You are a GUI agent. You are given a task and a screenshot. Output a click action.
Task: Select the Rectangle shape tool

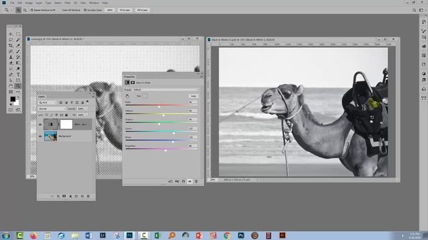pyautogui.click(x=18, y=80)
